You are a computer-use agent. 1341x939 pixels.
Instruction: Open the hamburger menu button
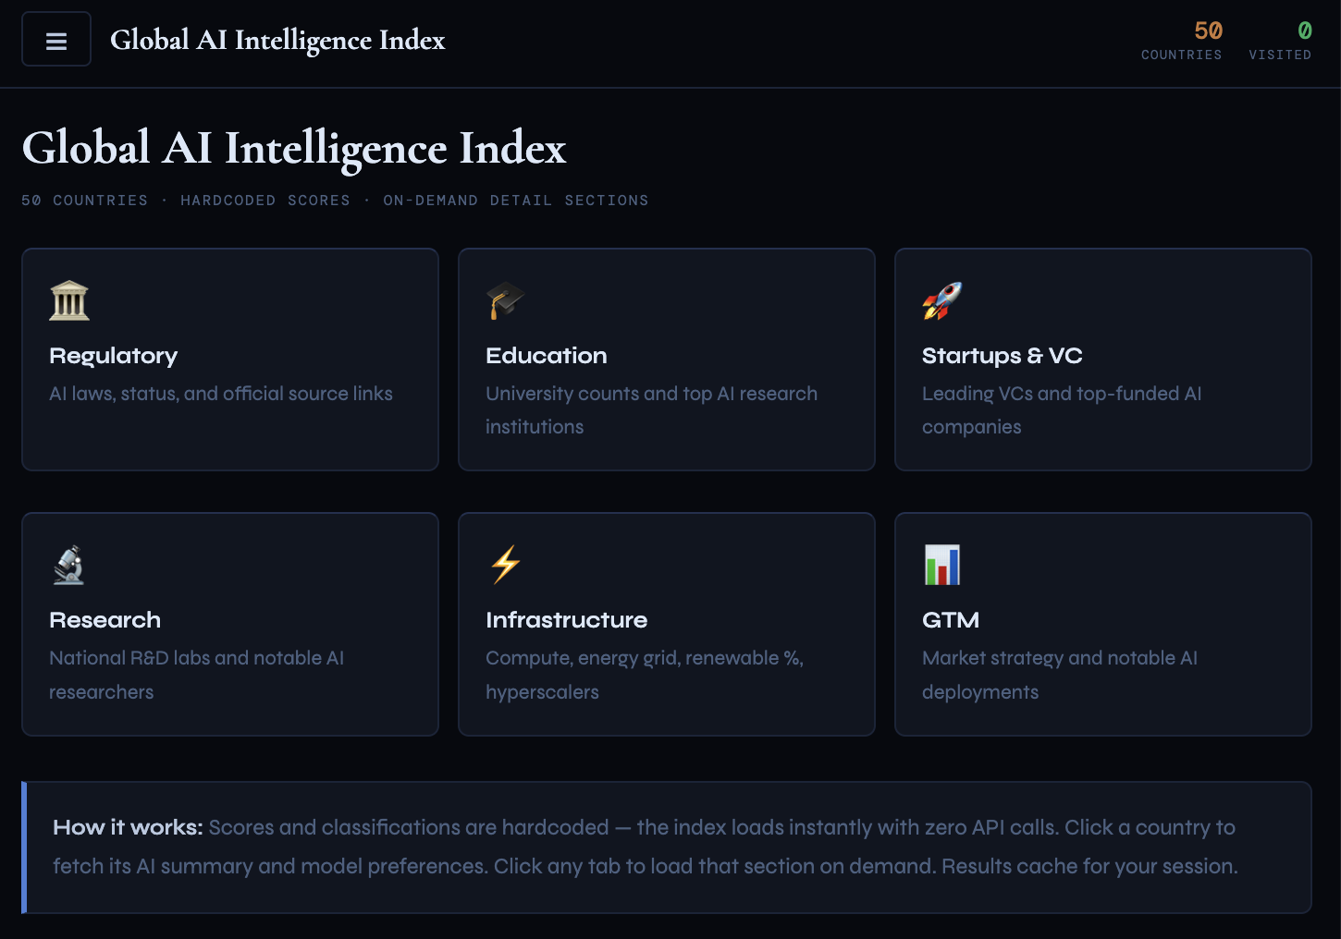pos(56,40)
